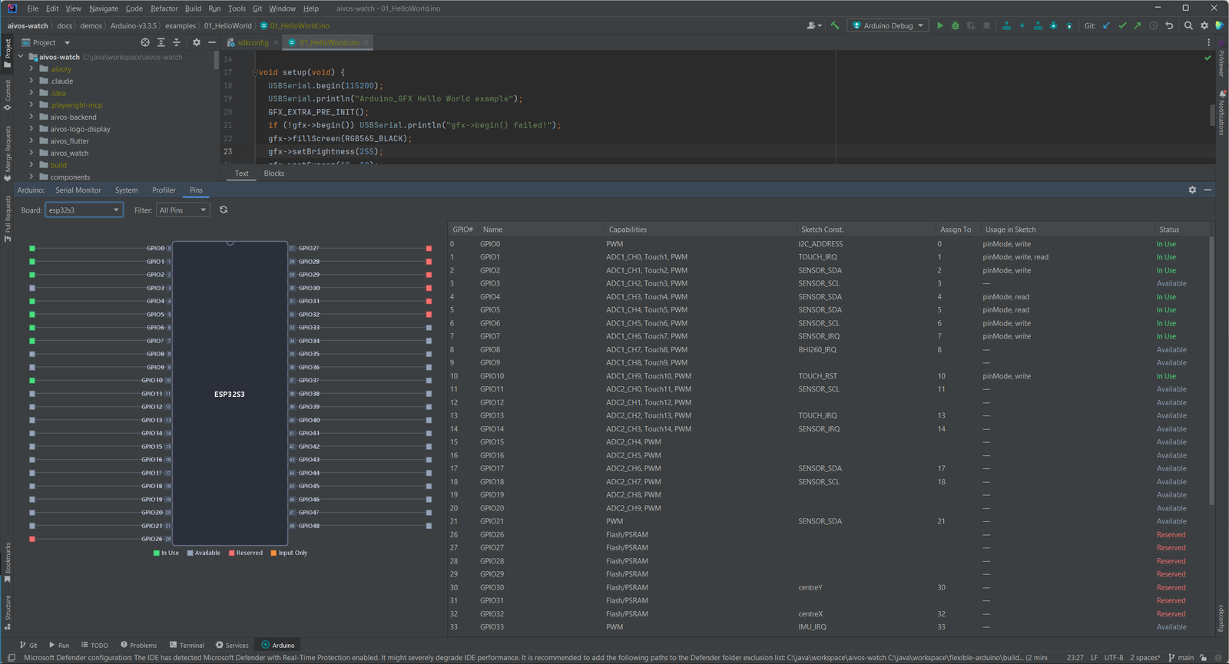
Task: Open the Board esp32s3 dropdown
Action: click(x=84, y=210)
